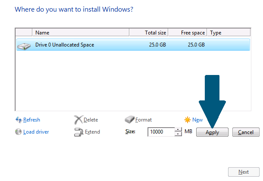
Task: Click the Extend partition icon
Action: [78, 132]
